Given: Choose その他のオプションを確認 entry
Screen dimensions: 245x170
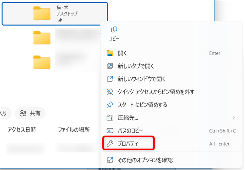Looking at the screenshot, I should coord(171,160).
